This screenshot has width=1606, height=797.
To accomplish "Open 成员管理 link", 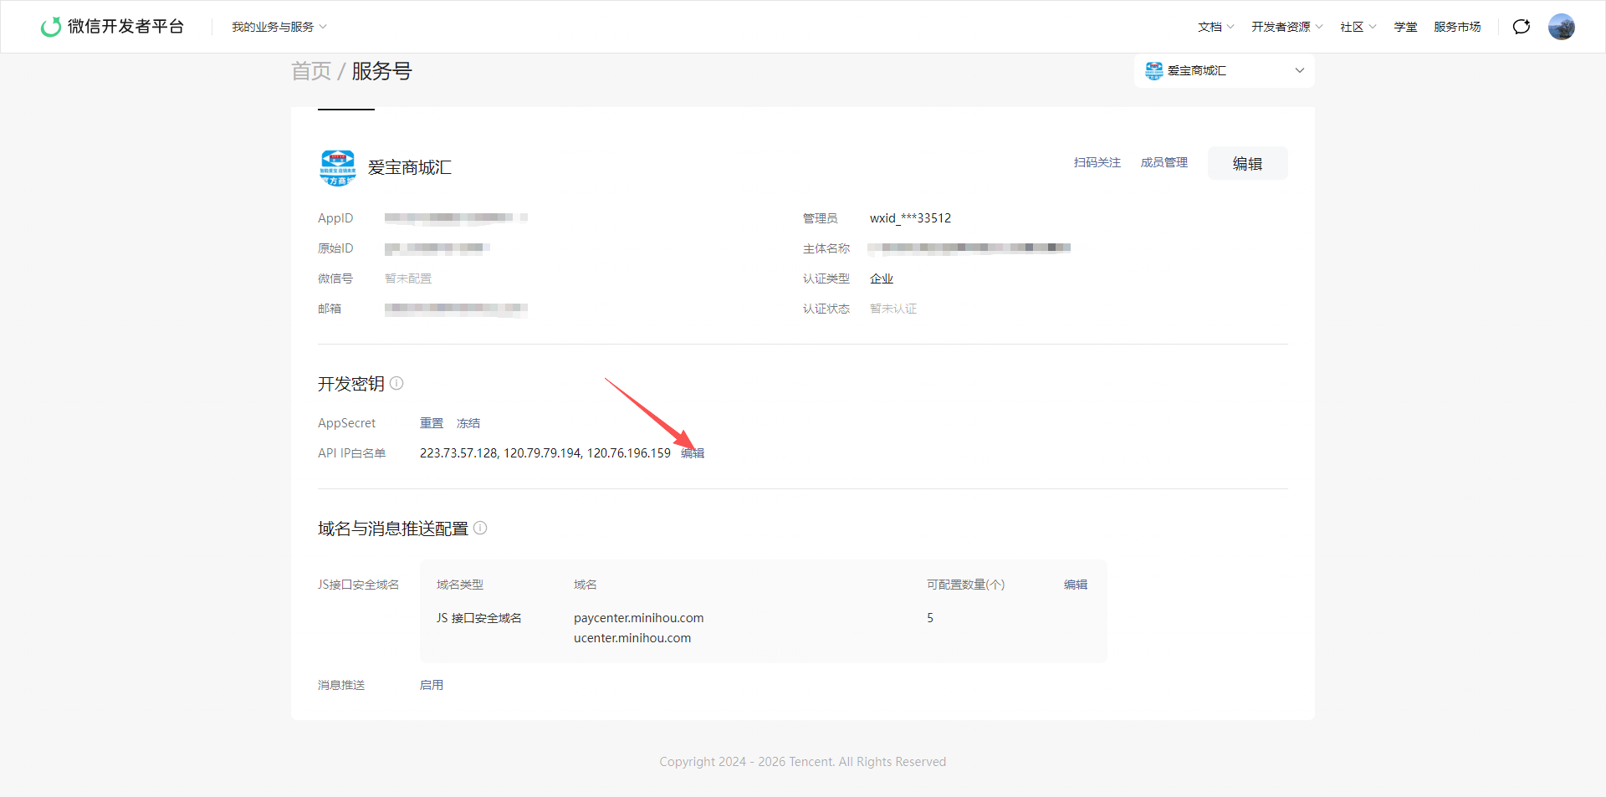I will coord(1164,162).
